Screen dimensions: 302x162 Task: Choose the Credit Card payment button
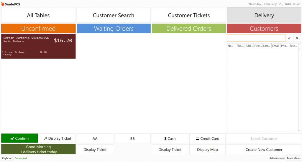[207, 138]
